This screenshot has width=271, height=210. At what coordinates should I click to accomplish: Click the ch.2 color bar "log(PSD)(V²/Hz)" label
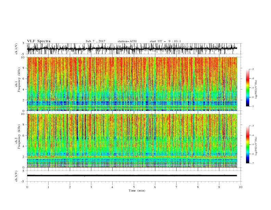256,146
